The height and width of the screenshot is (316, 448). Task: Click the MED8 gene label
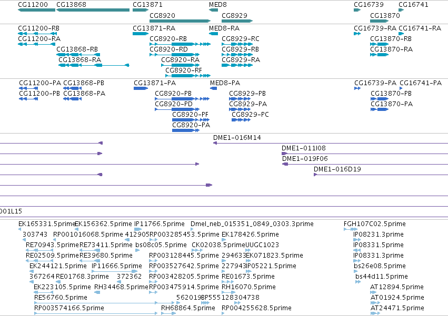(218, 5)
